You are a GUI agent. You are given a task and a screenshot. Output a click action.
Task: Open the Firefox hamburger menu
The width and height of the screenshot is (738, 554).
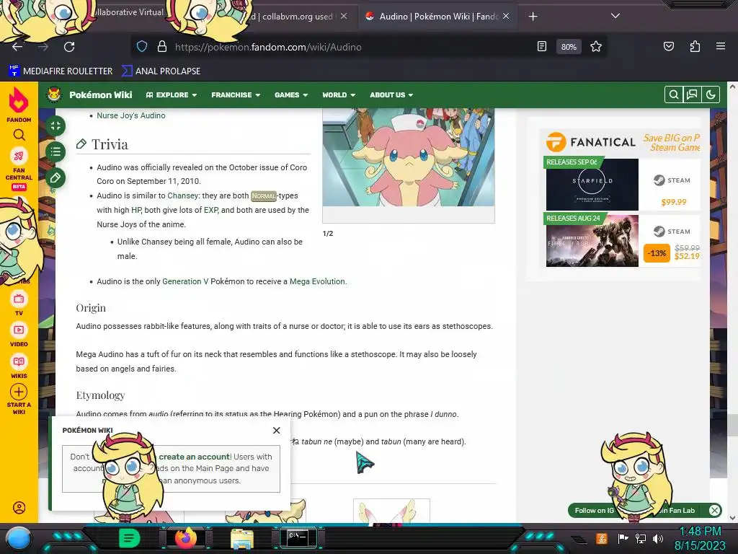click(x=721, y=46)
